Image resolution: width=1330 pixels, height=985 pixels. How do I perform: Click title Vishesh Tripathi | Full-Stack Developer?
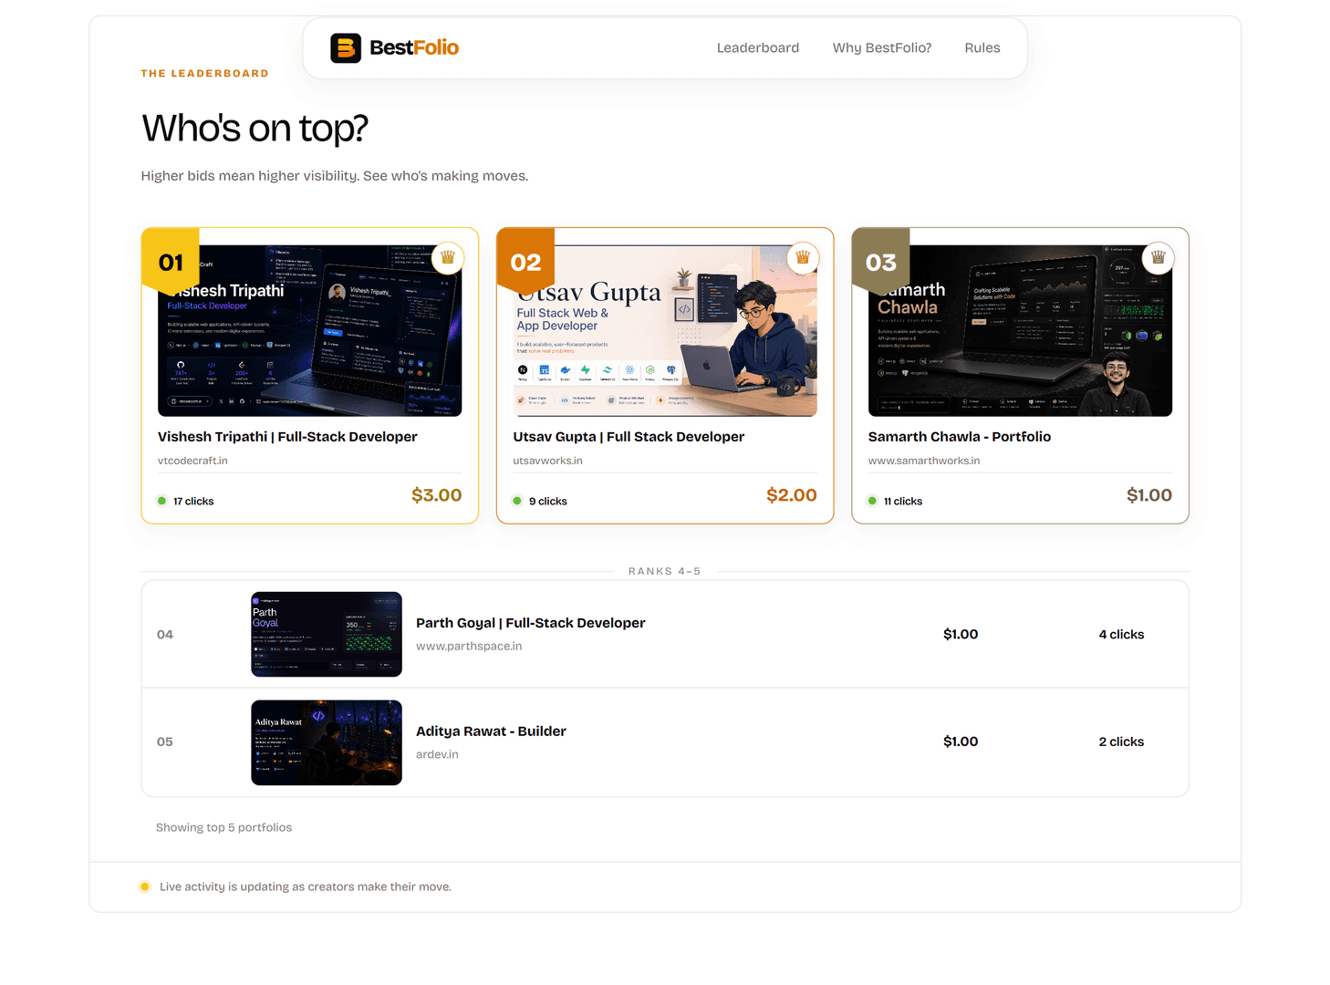[287, 437]
